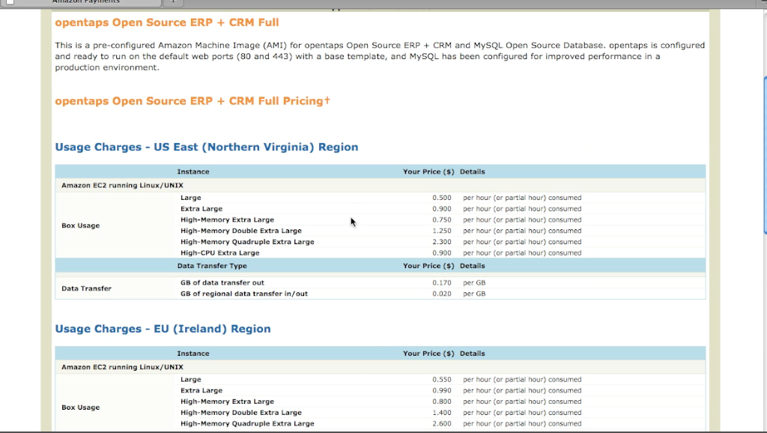Click the 1.400 price value
767x433 pixels.
(x=442, y=413)
